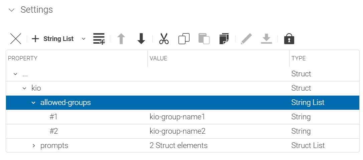Select the kio-group-name1 value cell
This screenshot has width=363, height=160.
coord(177,117)
